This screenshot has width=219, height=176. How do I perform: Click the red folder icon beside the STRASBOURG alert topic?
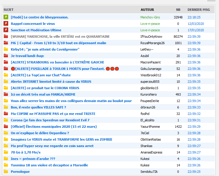pos(6,62)
